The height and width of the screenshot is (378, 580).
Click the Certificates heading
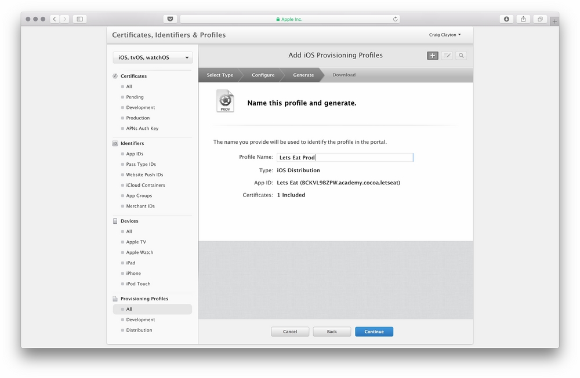click(133, 76)
